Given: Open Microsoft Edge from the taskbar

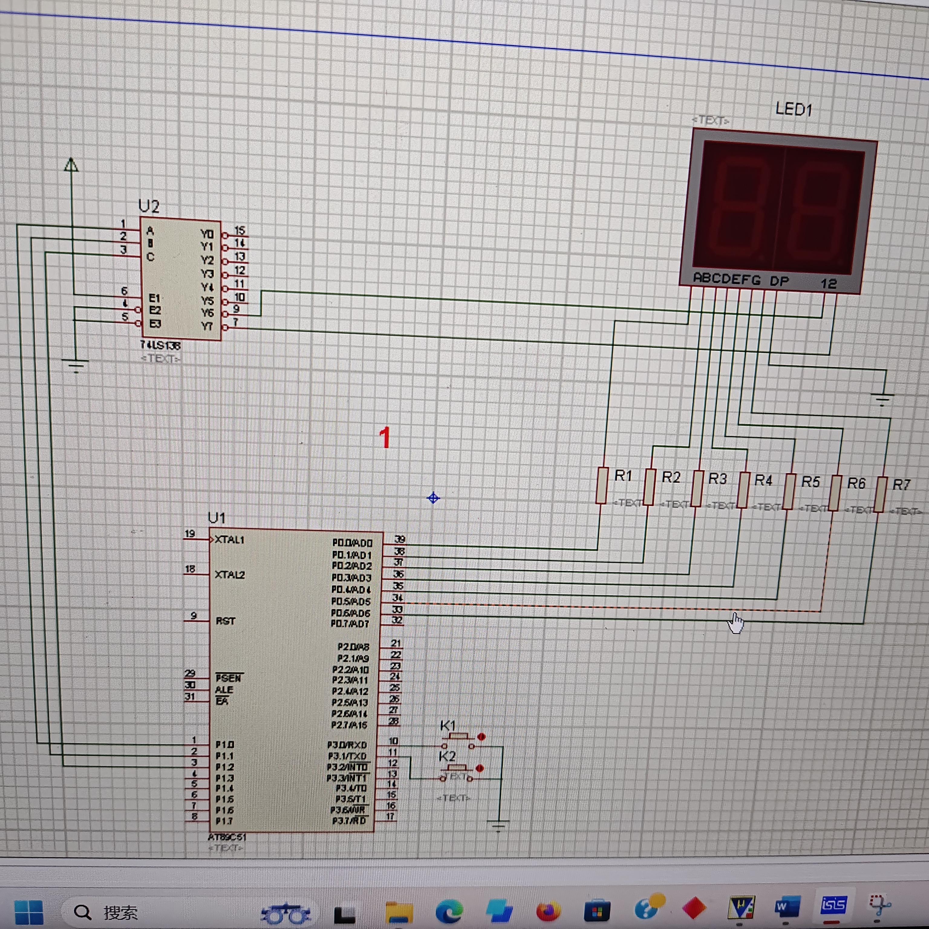Looking at the screenshot, I should tap(449, 911).
